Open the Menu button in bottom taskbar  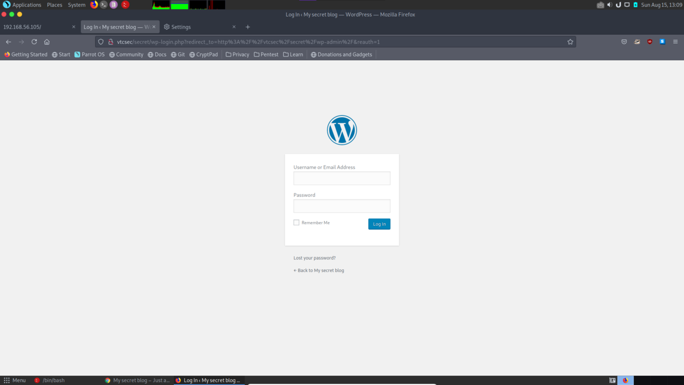pyautogui.click(x=15, y=380)
